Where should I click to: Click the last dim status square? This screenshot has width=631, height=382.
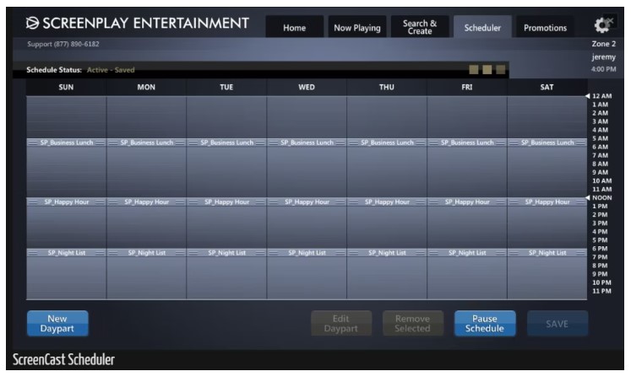pos(500,70)
